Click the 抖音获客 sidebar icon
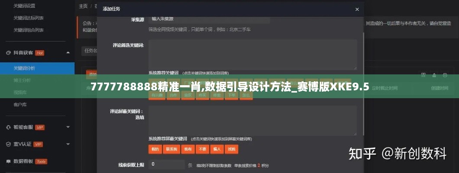Screen dimensions: 459x173 tap(8, 53)
